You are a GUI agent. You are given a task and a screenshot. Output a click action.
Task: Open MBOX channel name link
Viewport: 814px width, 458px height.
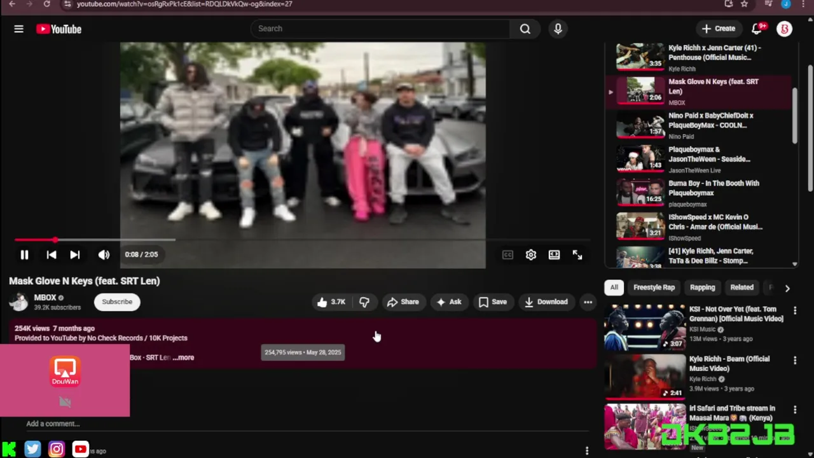coord(45,297)
